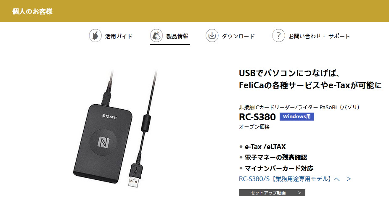389x200 pixels.
Task: Click 個人のお客様 in the gold header
Action: coord(32,11)
